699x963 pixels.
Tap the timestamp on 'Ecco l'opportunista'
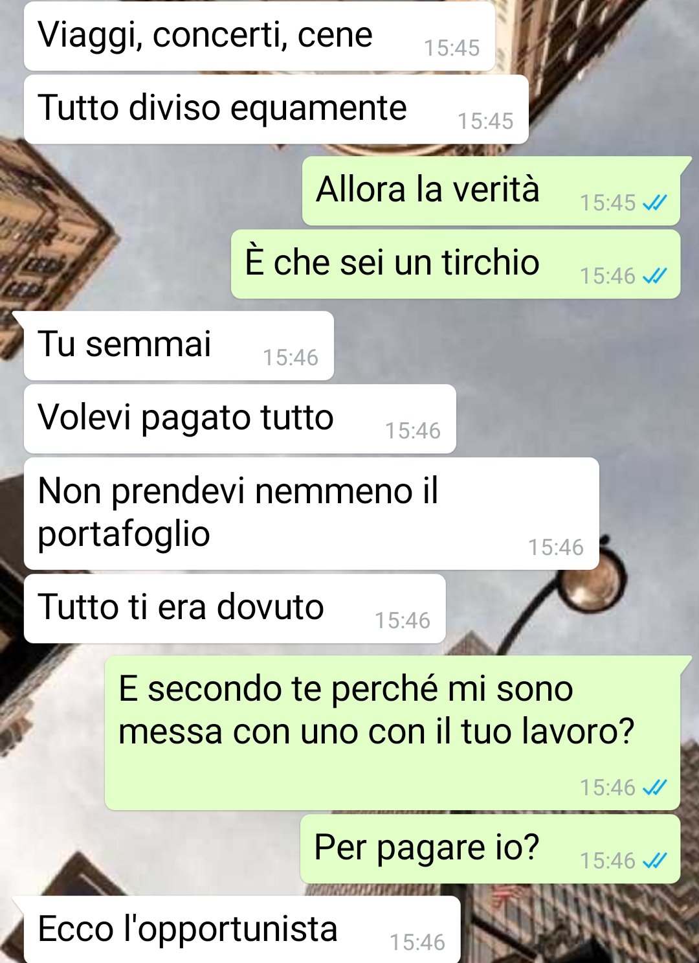(417, 942)
